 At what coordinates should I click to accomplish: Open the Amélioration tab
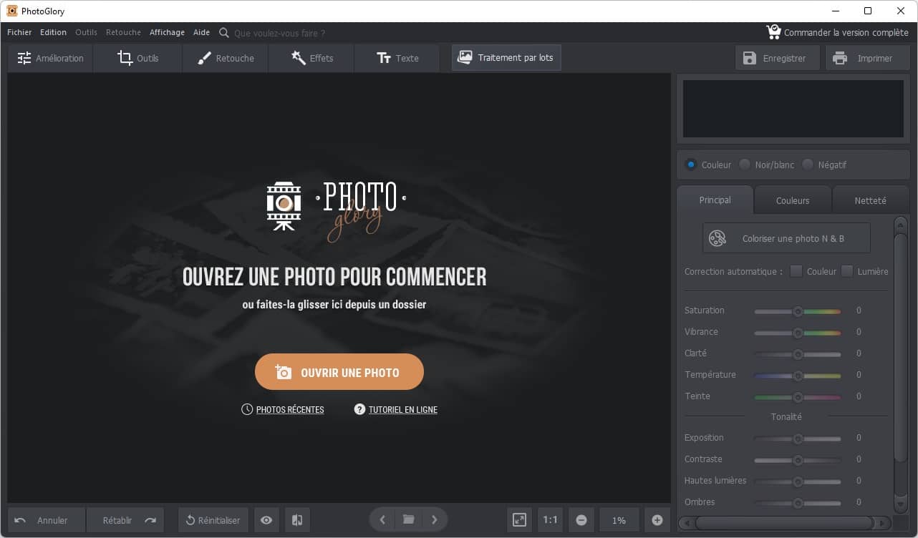50,58
